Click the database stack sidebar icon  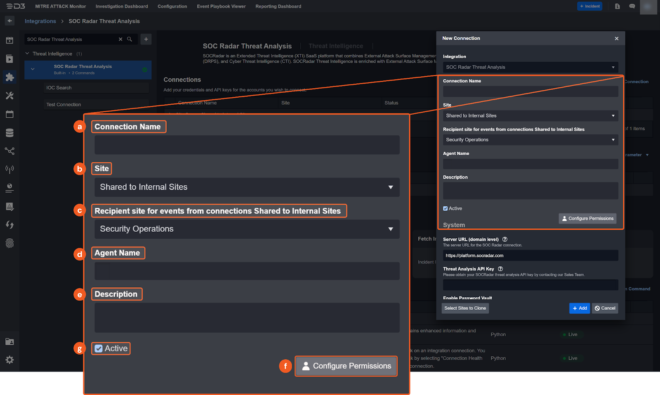click(x=9, y=133)
